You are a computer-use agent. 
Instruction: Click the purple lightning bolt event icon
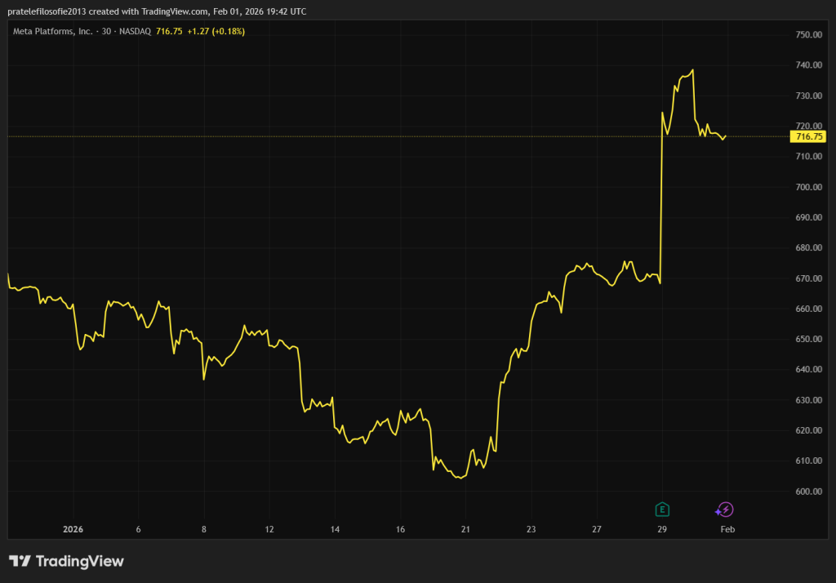coord(725,510)
